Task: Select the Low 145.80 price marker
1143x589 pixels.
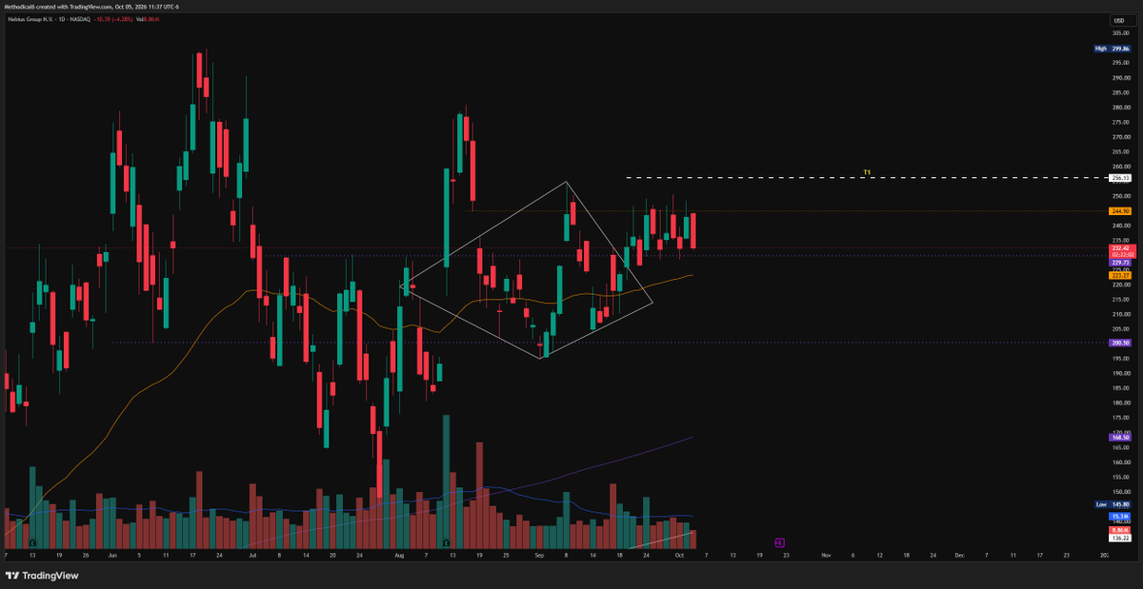Action: [x=1113, y=504]
